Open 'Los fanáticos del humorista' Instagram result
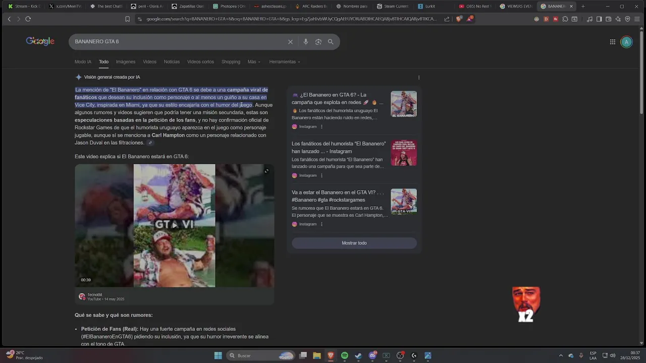The height and width of the screenshot is (363, 646). (339, 147)
